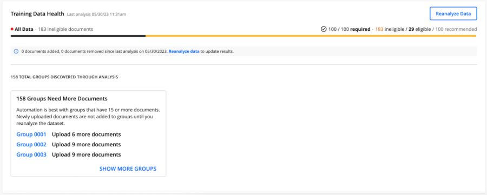
Task: Click the 100 recommended text
Action: click(456, 29)
